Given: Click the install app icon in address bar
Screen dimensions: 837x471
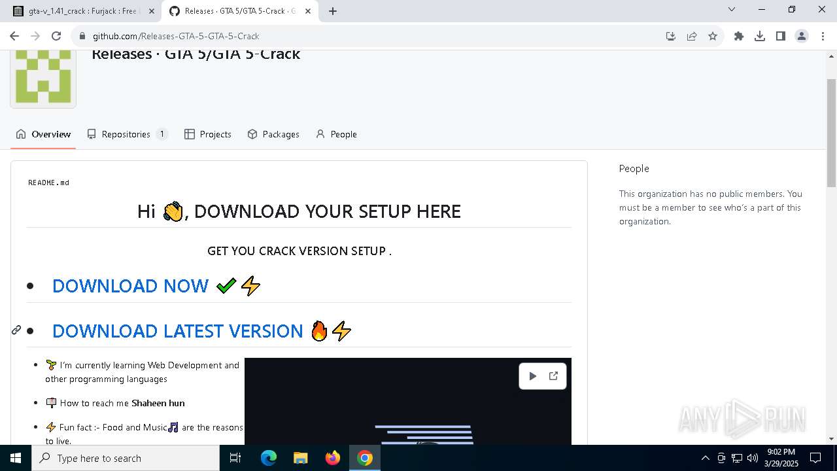Looking at the screenshot, I should 671,36.
